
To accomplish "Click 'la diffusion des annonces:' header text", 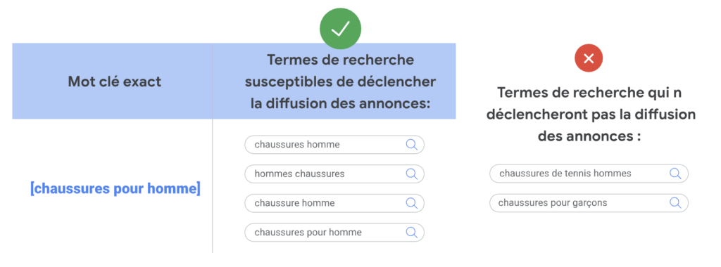I will [x=340, y=103].
